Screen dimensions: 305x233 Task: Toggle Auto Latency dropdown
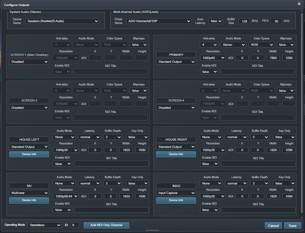point(216,21)
